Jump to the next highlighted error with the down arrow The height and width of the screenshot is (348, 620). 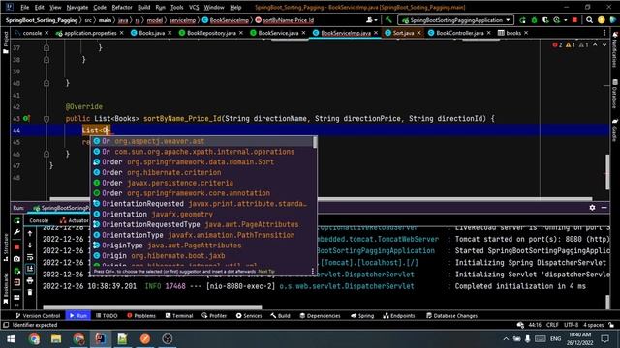pos(604,45)
